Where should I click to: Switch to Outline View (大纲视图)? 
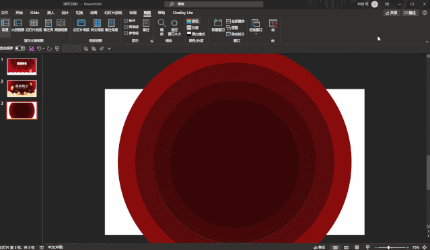[17, 25]
